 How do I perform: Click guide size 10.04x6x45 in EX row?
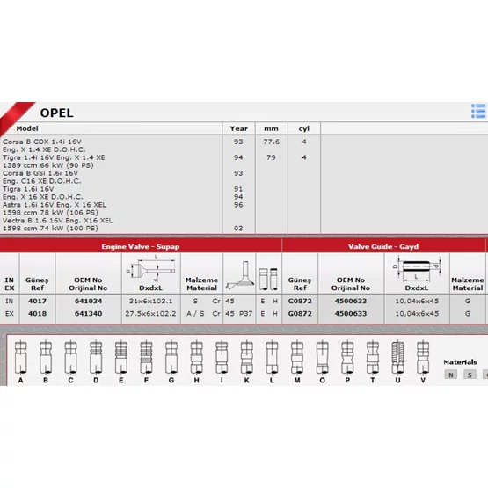point(417,313)
